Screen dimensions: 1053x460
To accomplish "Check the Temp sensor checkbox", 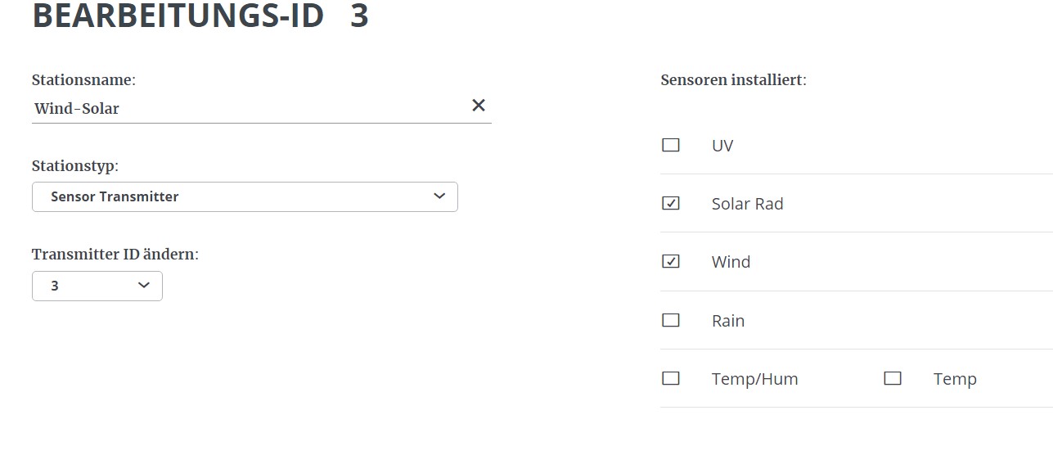I will 893,379.
